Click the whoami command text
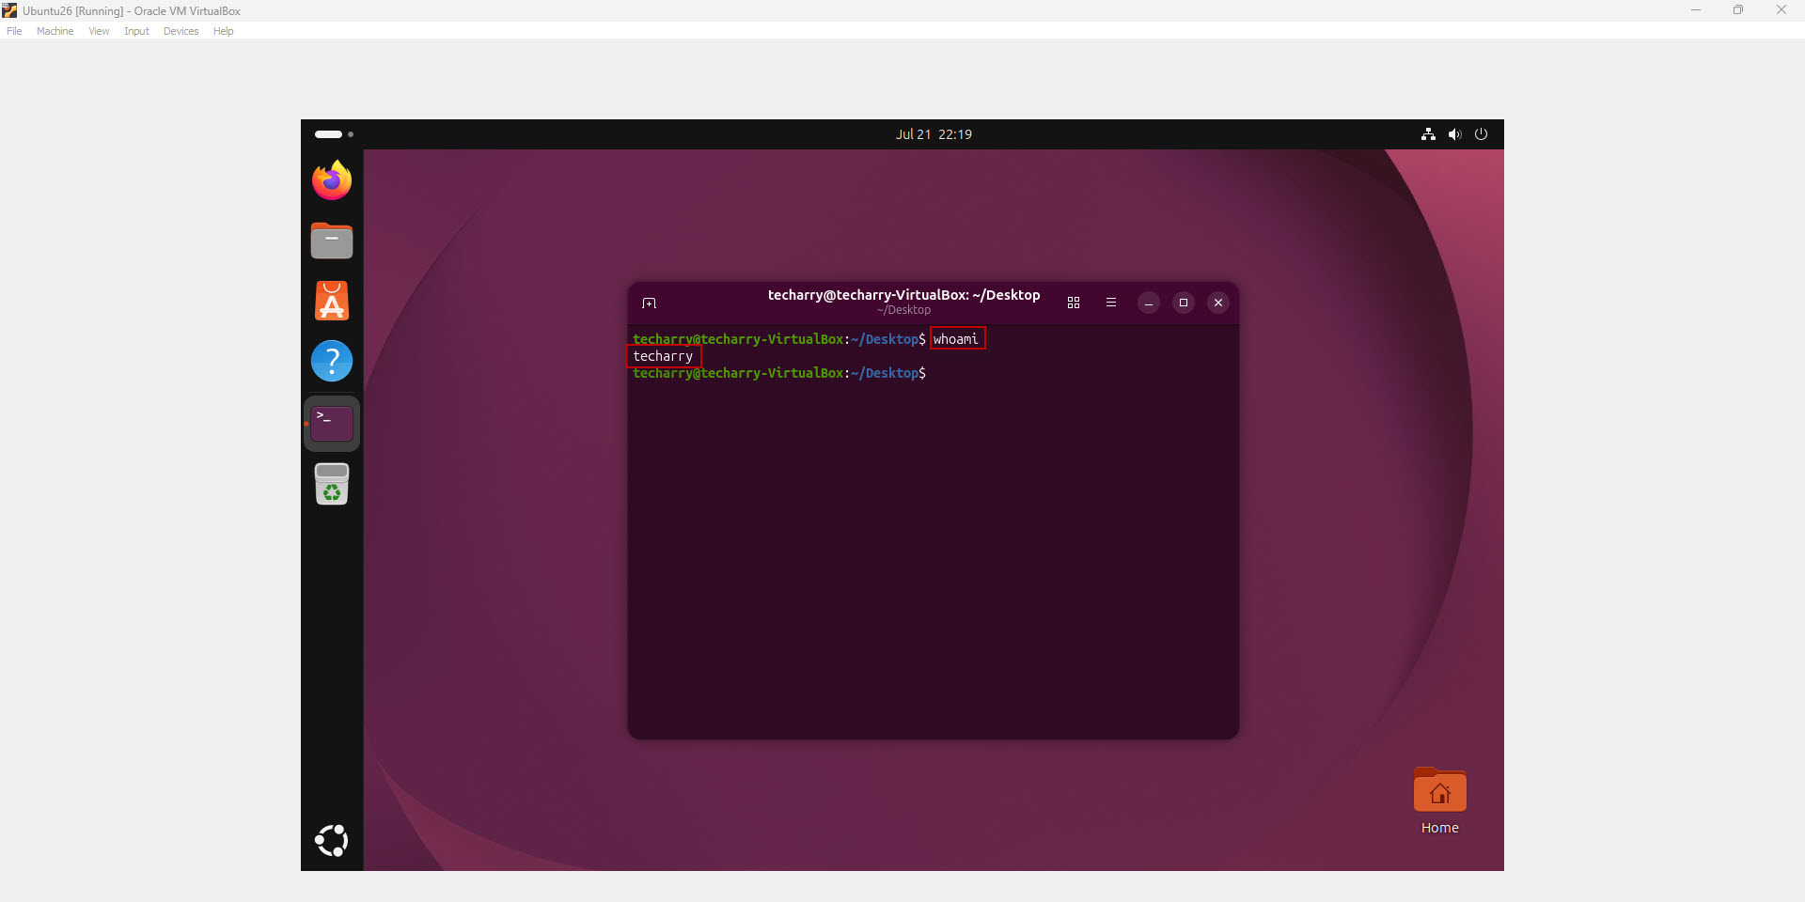Screen dimensions: 1805x902 coord(956,339)
